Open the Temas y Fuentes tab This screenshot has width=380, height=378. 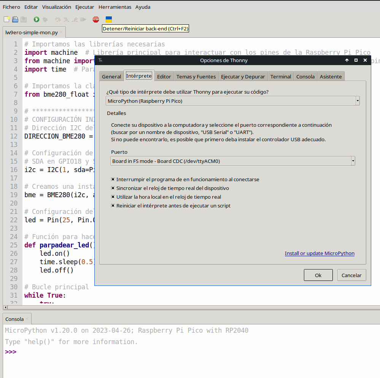point(196,77)
